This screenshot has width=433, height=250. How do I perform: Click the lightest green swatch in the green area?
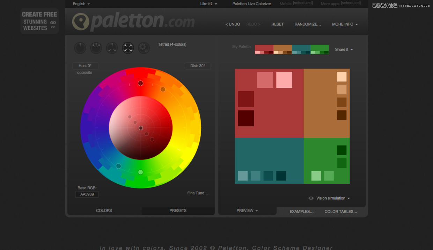click(316, 176)
